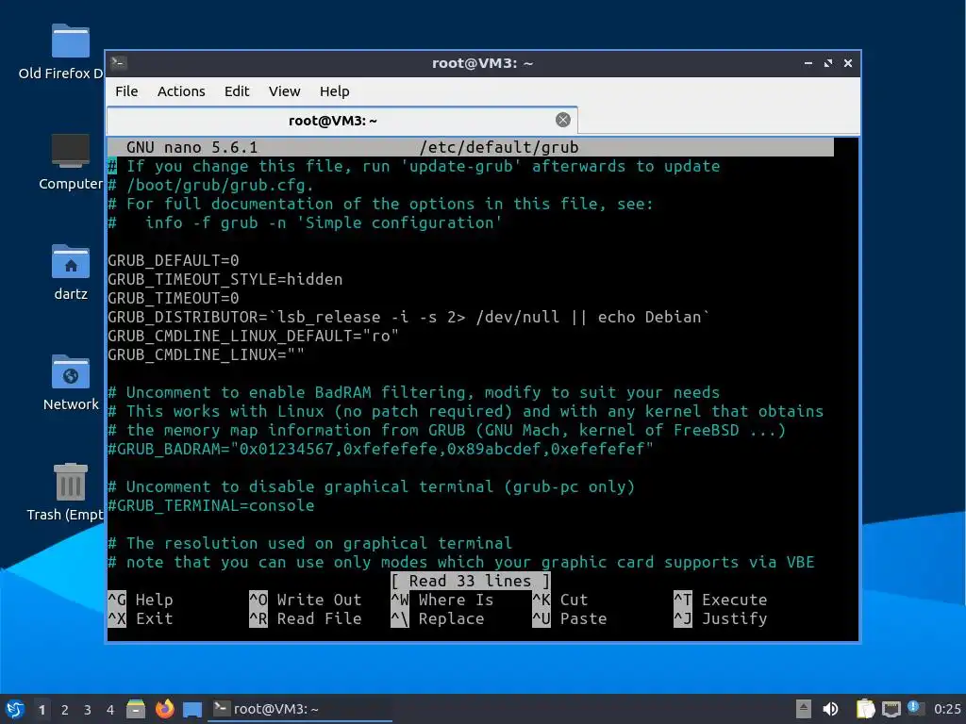Minimize the terminal window
This screenshot has width=966, height=724.
pyautogui.click(x=808, y=63)
